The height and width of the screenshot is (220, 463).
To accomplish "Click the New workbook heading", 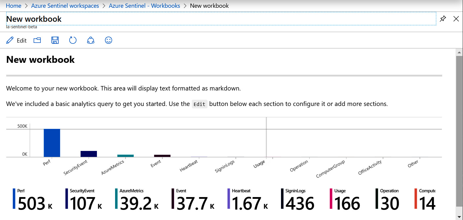I will pos(40,60).
